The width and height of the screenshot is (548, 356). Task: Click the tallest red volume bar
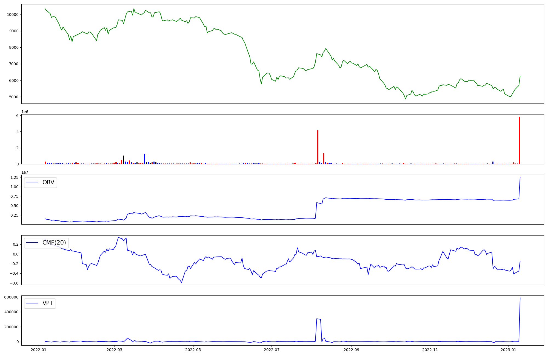click(519, 140)
